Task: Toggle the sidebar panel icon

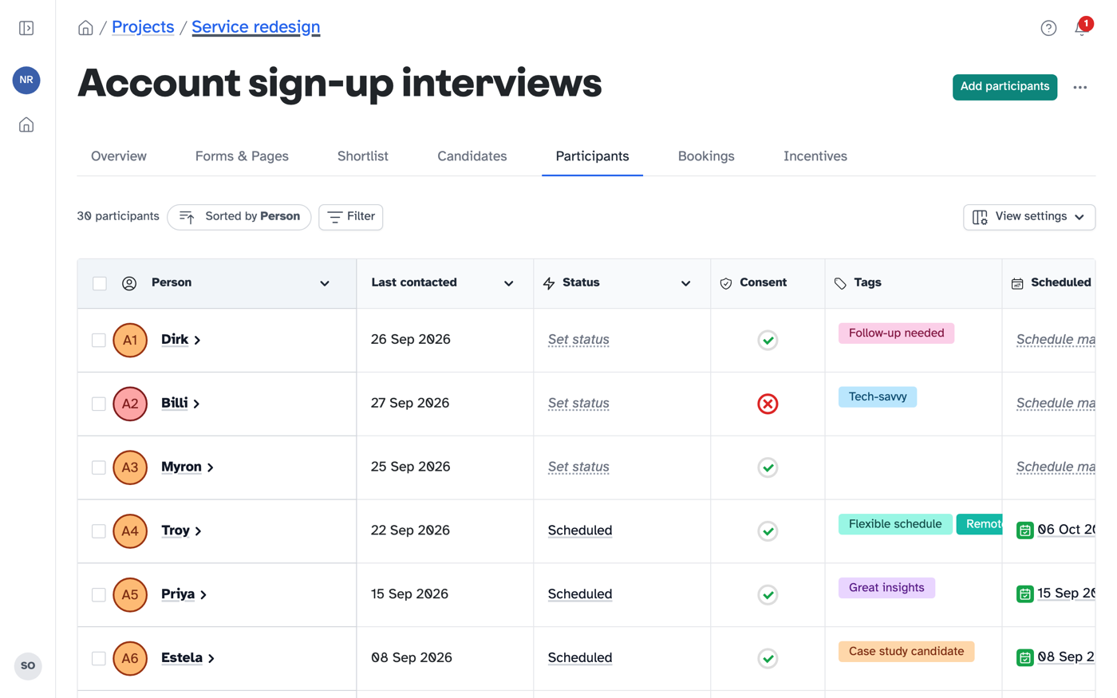Action: click(26, 28)
